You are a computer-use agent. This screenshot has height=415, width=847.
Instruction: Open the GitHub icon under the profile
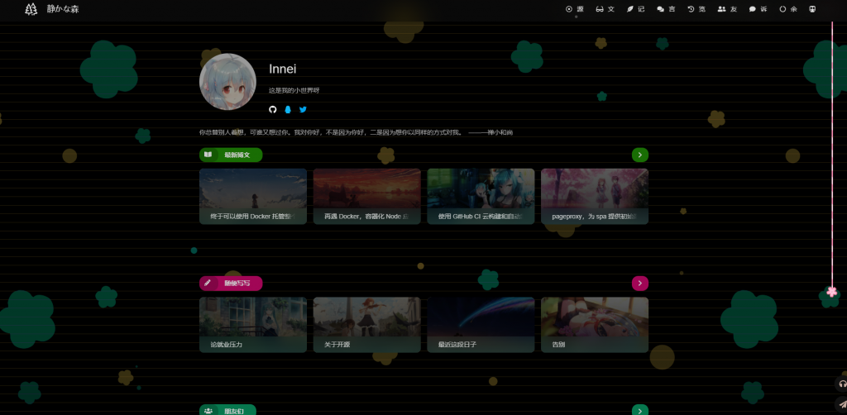coord(273,110)
